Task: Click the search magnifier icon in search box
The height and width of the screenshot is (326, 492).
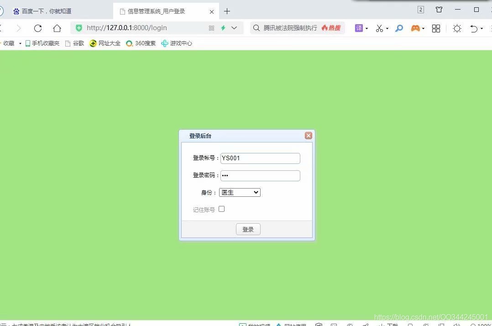Action: pyautogui.click(x=256, y=28)
